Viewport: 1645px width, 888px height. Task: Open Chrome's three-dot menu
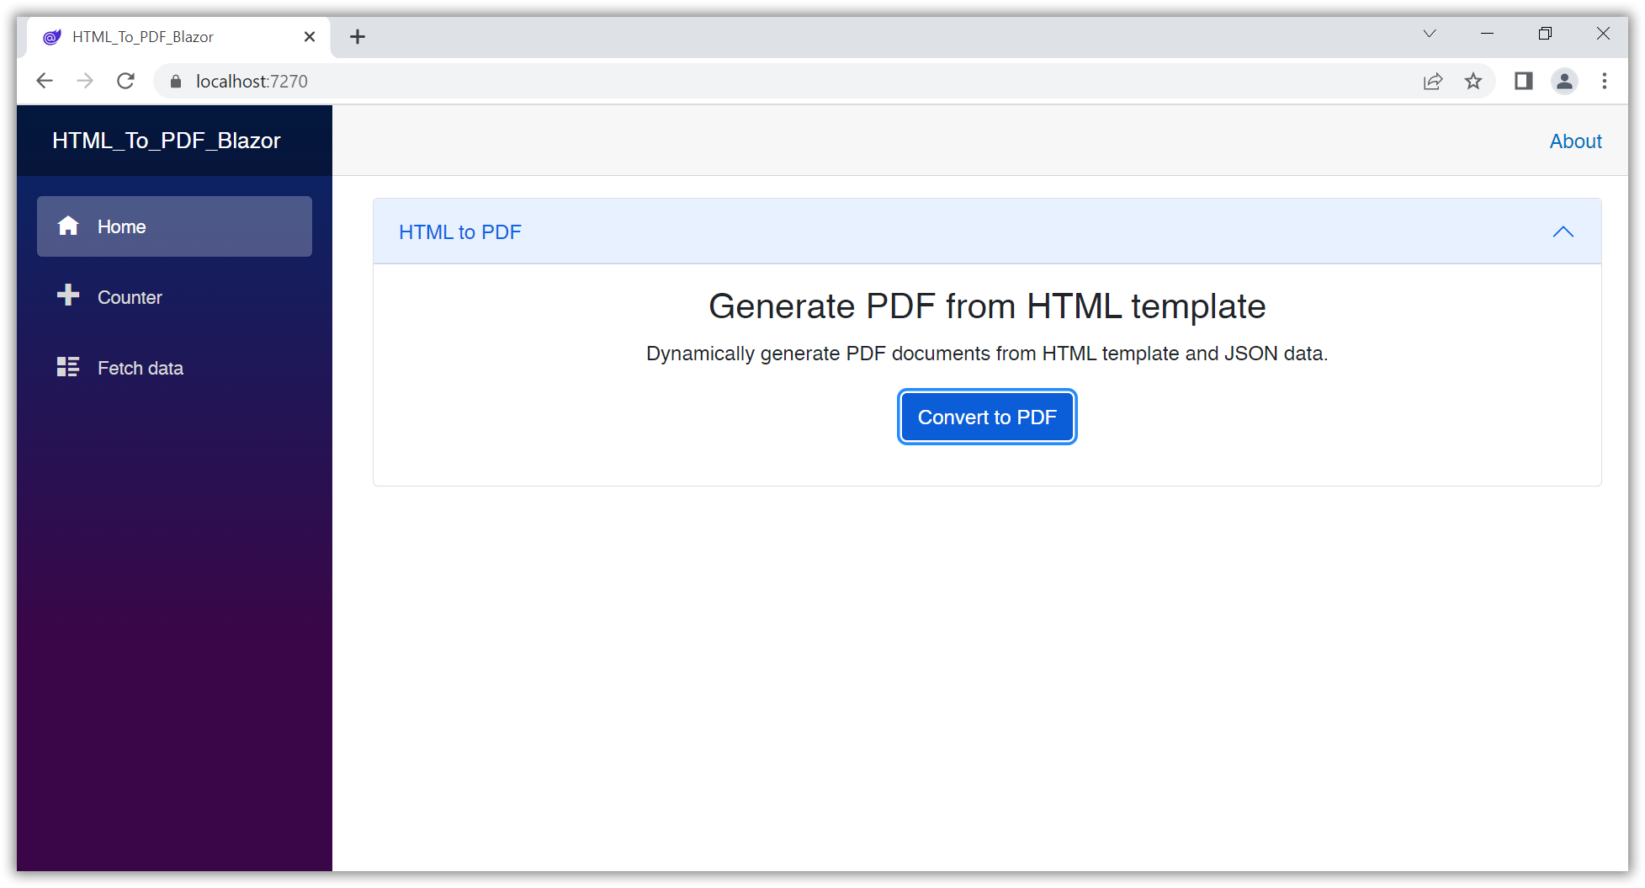pyautogui.click(x=1605, y=81)
